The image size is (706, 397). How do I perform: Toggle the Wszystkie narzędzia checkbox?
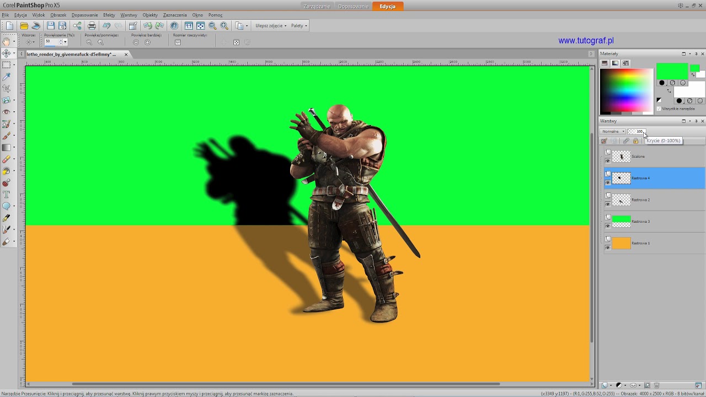[659, 109]
